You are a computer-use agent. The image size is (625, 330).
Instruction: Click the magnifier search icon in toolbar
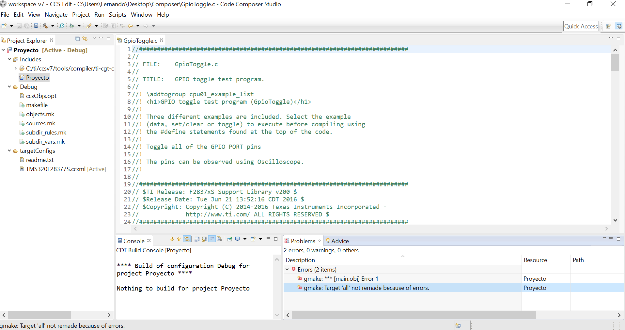[x=62, y=26]
